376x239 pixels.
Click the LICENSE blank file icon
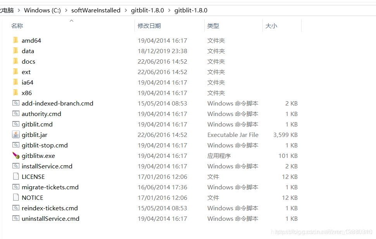coord(16,177)
